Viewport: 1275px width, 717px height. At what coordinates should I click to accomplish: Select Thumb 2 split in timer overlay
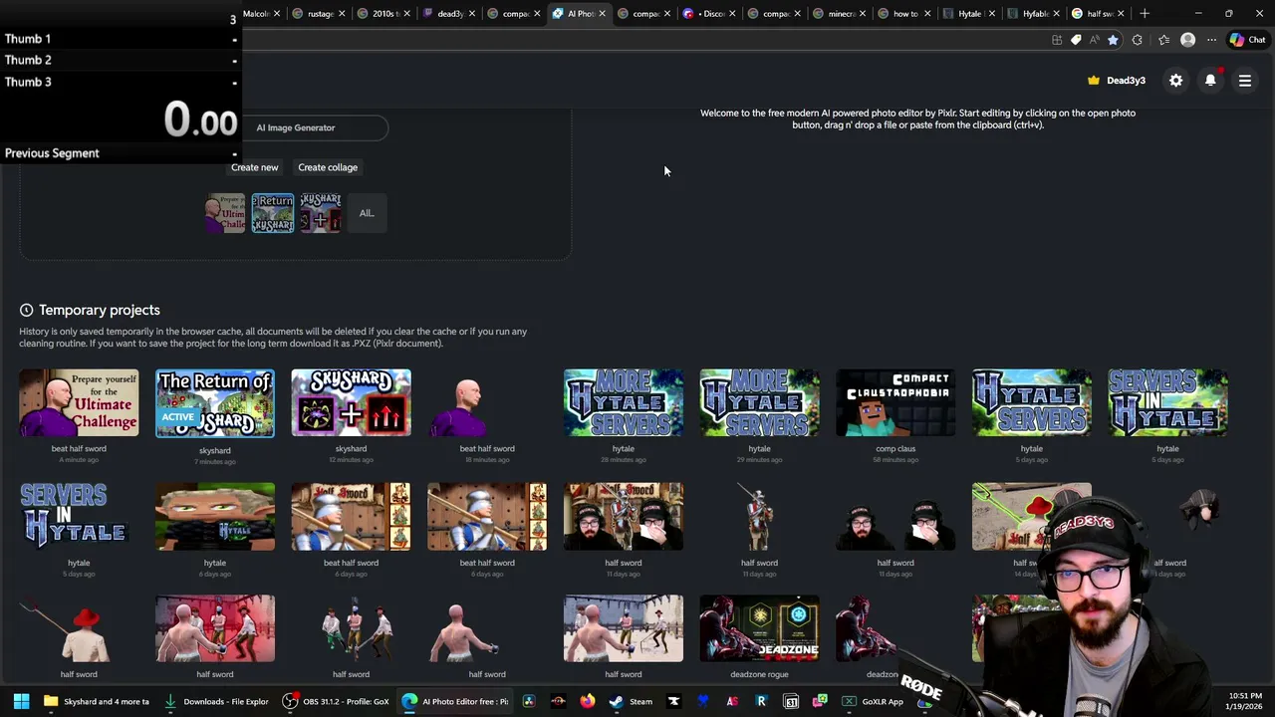click(x=121, y=60)
